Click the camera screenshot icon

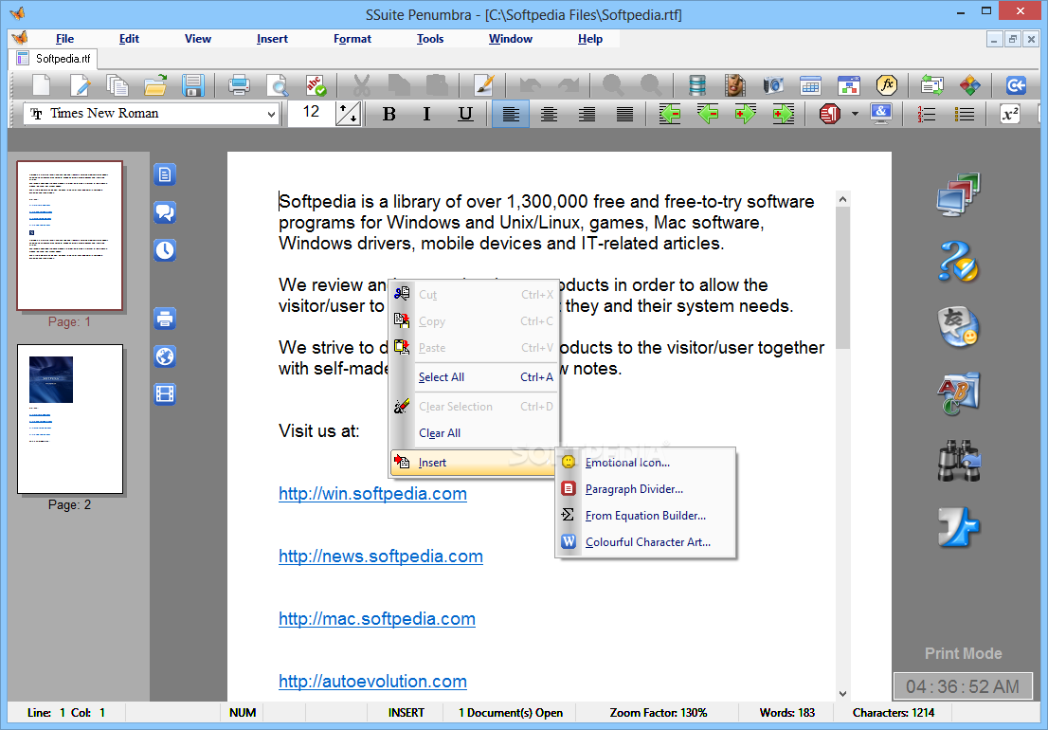773,85
